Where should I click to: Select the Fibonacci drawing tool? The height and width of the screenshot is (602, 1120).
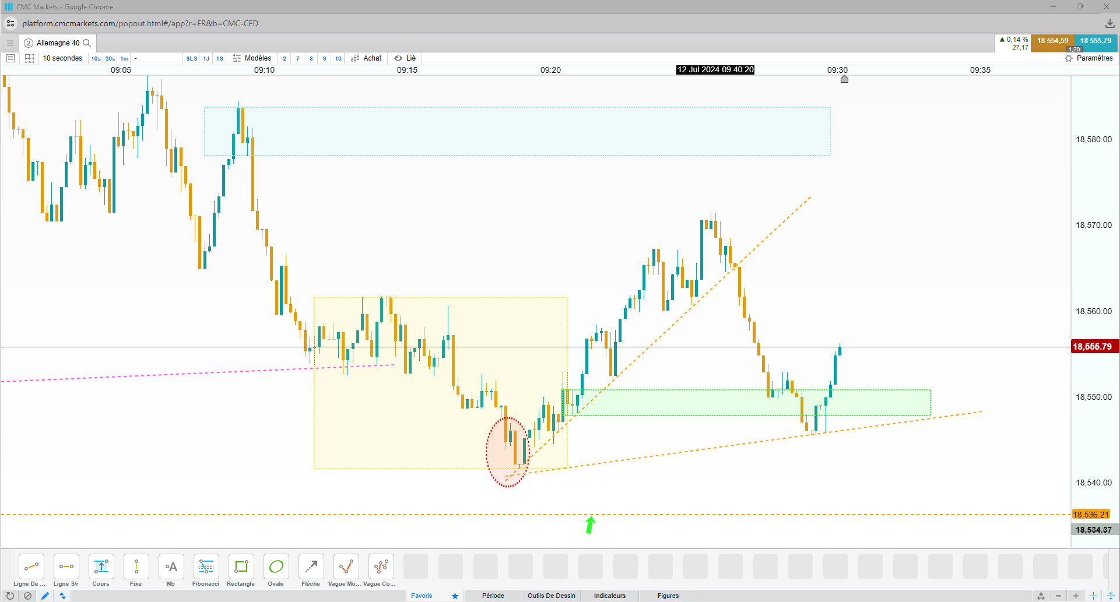coord(206,571)
